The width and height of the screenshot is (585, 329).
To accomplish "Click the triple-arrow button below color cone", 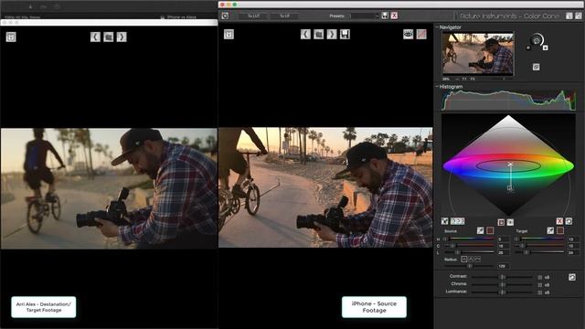I will click(457, 221).
